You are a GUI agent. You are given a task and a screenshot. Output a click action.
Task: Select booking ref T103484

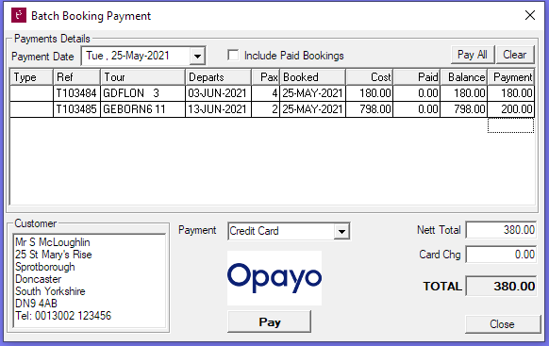click(x=76, y=93)
